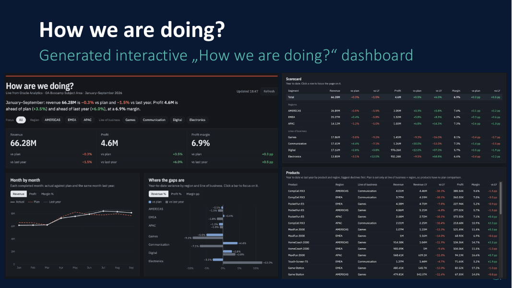Toggle the Actual series legend entry
The height and width of the screenshot is (288, 512).
click(17, 202)
